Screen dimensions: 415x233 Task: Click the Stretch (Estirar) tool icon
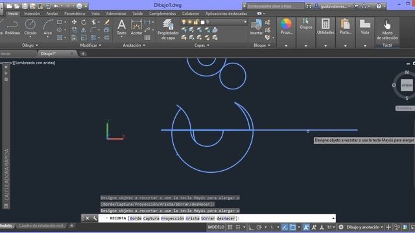[x=75, y=38]
